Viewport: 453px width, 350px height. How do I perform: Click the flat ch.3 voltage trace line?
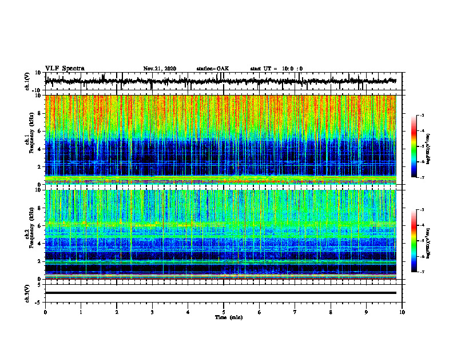point(221,293)
